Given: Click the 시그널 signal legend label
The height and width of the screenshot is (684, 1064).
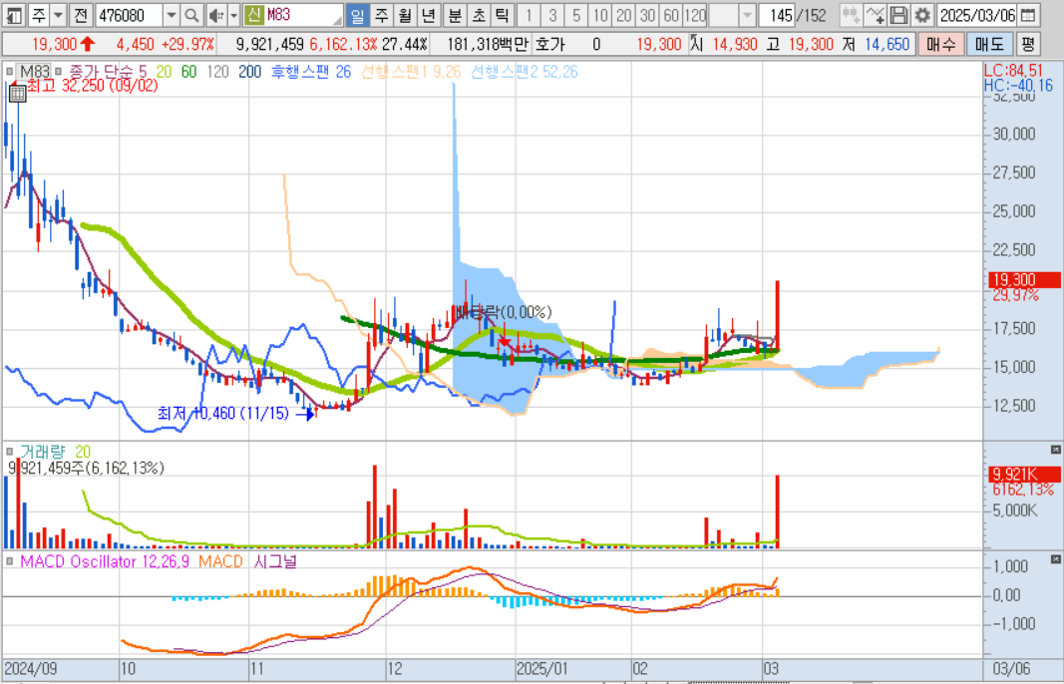Looking at the screenshot, I should tap(274, 562).
